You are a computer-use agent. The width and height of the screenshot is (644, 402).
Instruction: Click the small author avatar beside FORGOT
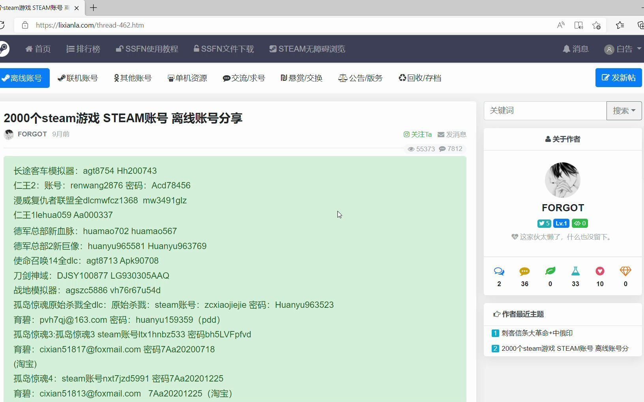[x=9, y=134]
